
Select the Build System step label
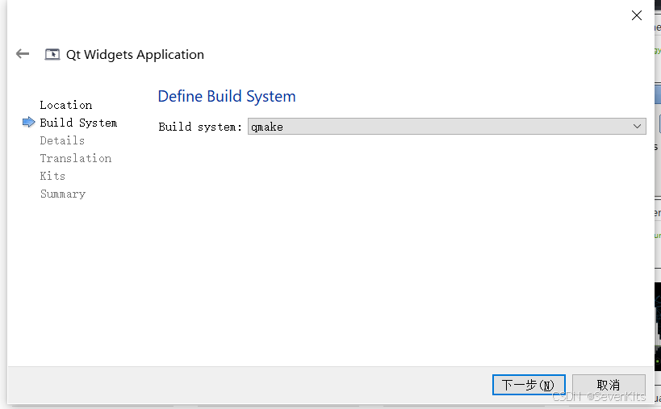click(x=78, y=123)
